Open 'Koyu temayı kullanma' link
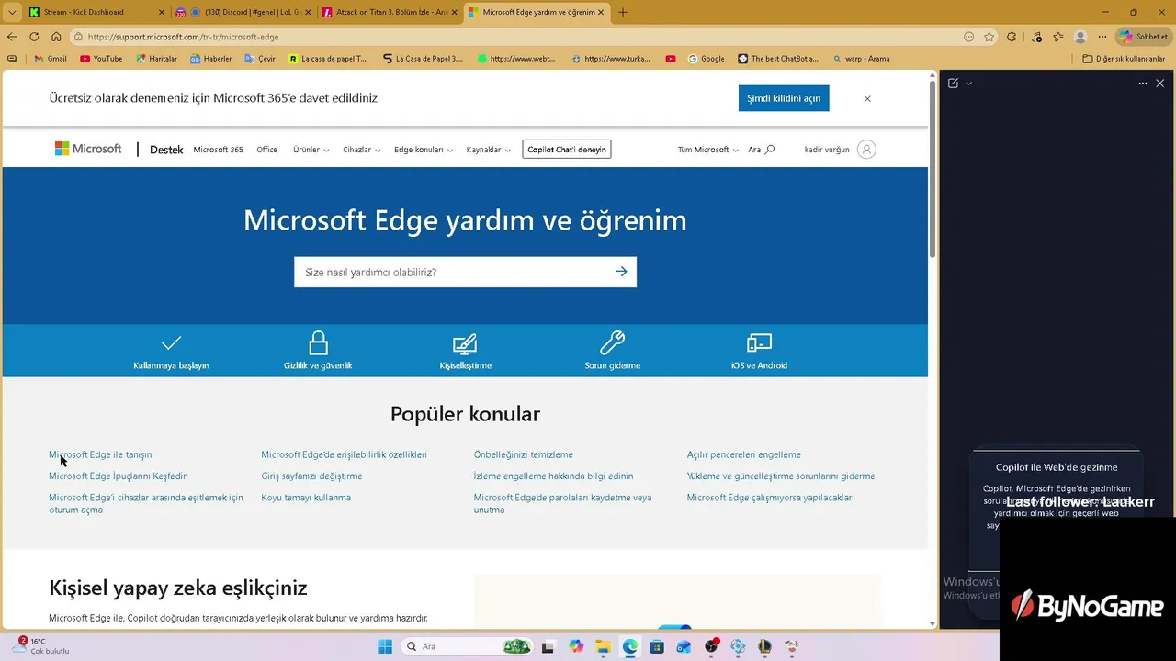Viewport: 1176px width, 661px height. (x=306, y=498)
